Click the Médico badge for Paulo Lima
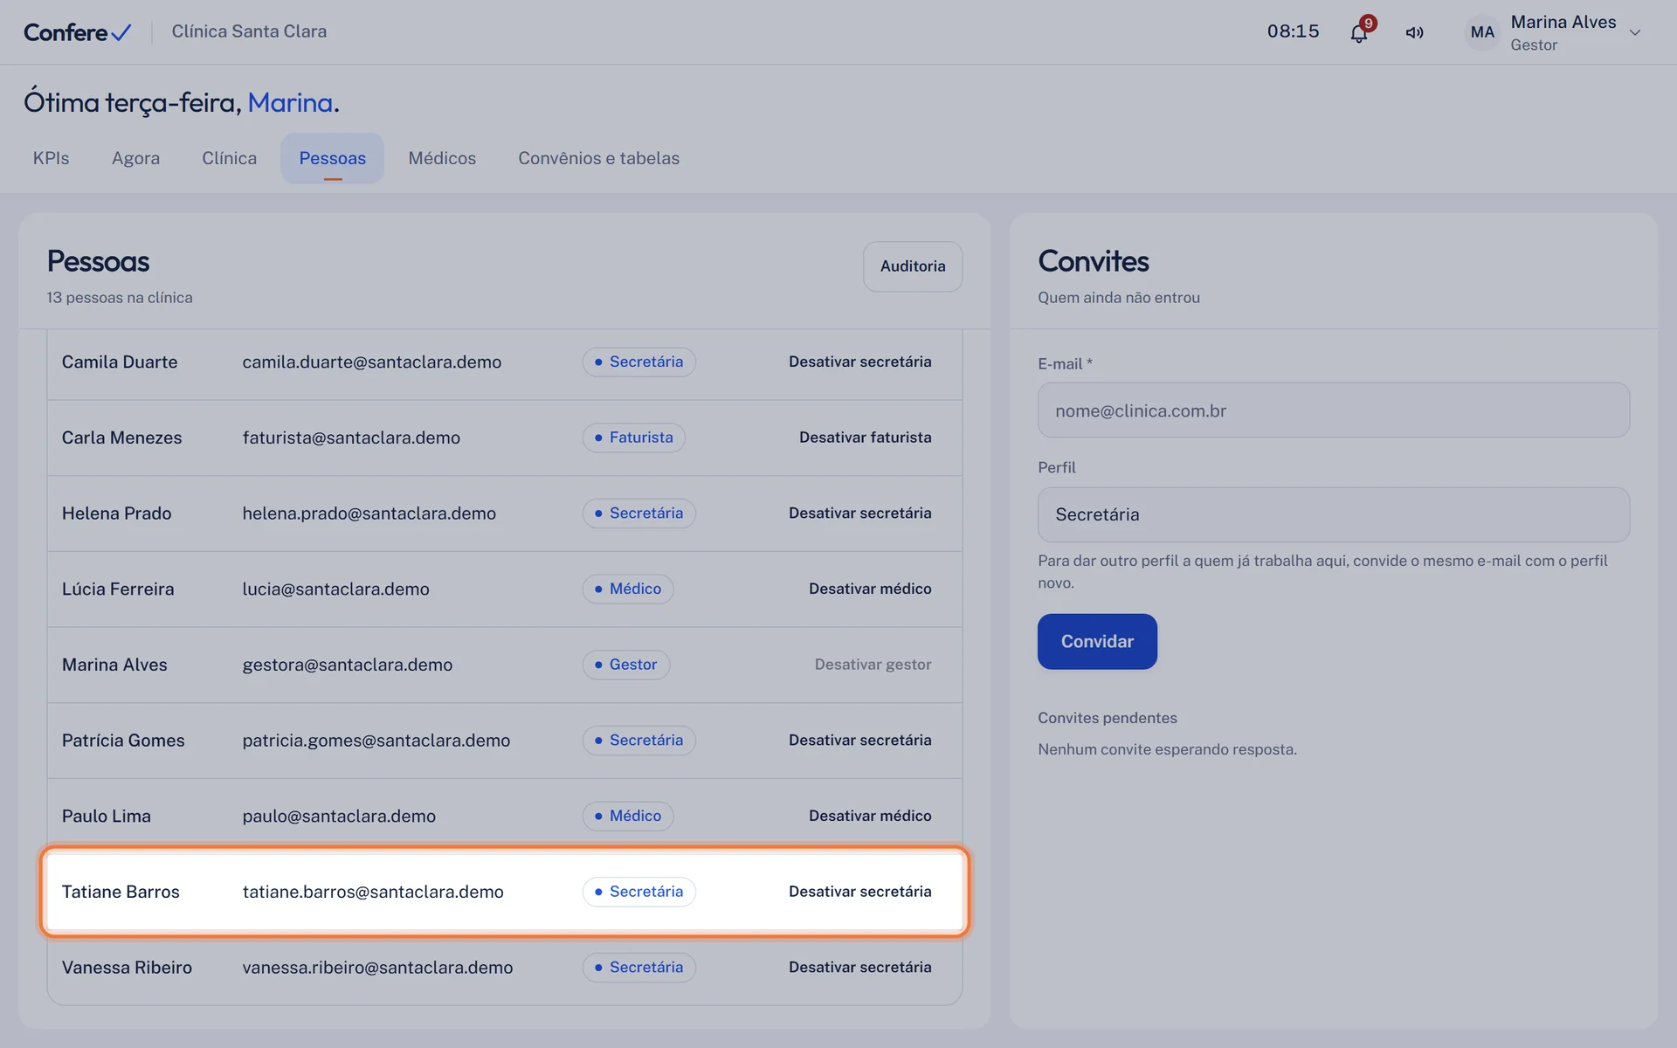This screenshot has height=1048, width=1677. 627,816
